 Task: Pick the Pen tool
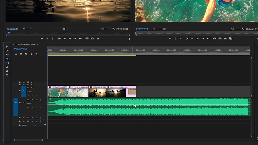pyautogui.click(x=7, y=67)
